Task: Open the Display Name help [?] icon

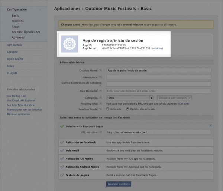Action: 100,70
